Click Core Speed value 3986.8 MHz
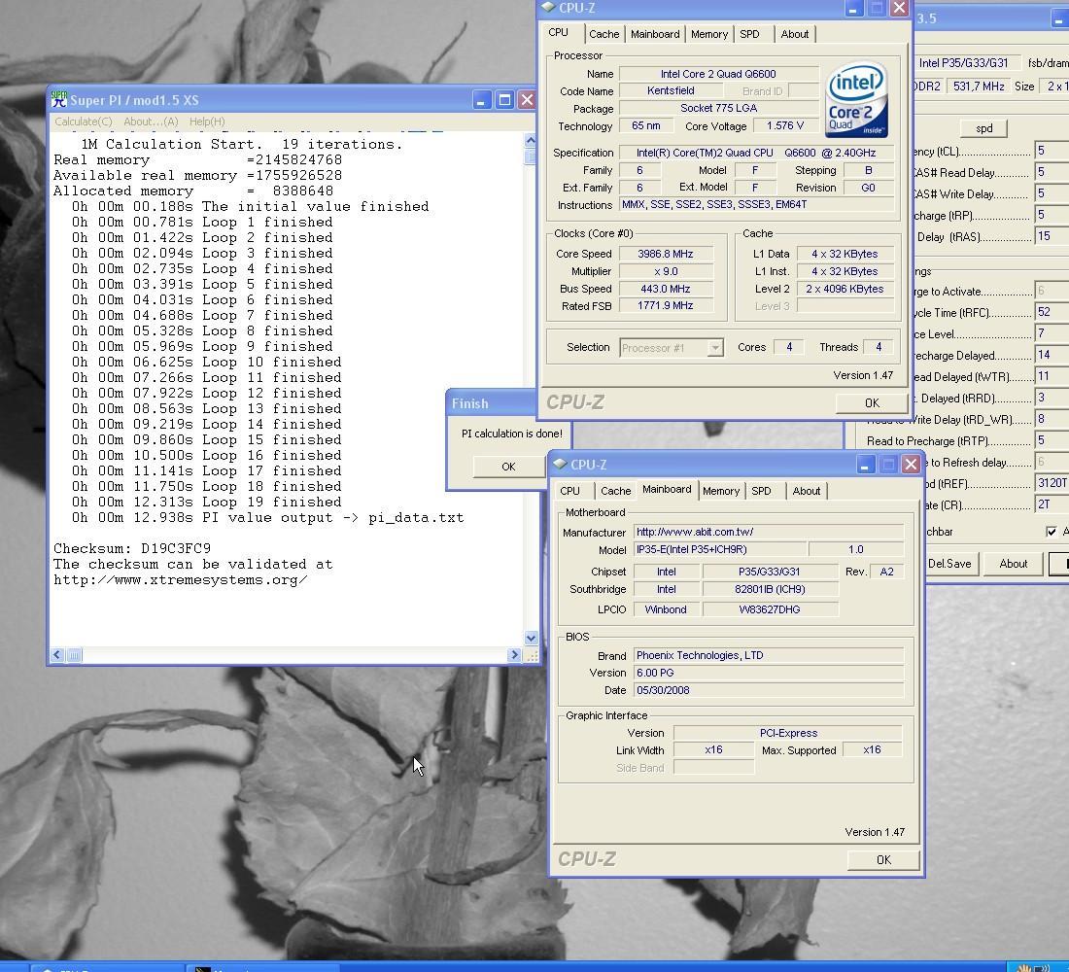1069x972 pixels. [666, 254]
